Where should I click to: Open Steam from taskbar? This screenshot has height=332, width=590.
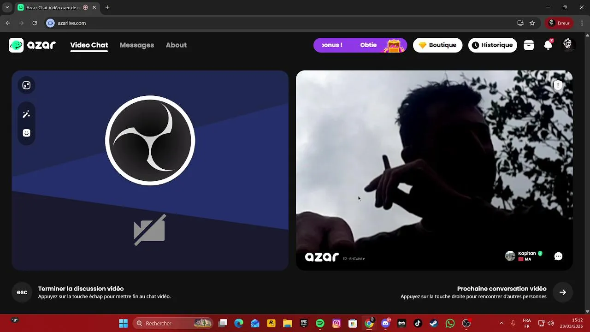point(434,323)
